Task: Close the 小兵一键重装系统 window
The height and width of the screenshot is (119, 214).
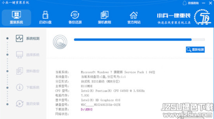Action: [211, 3]
